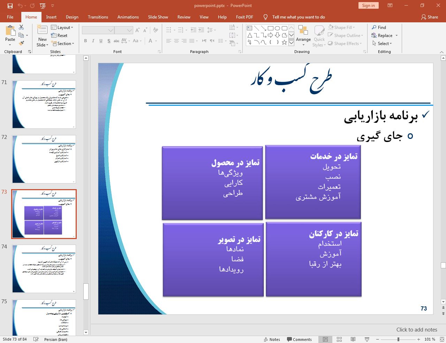Switch to Slide Sorter view
This screenshot has height=343, width=446.
pyautogui.click(x=339, y=339)
